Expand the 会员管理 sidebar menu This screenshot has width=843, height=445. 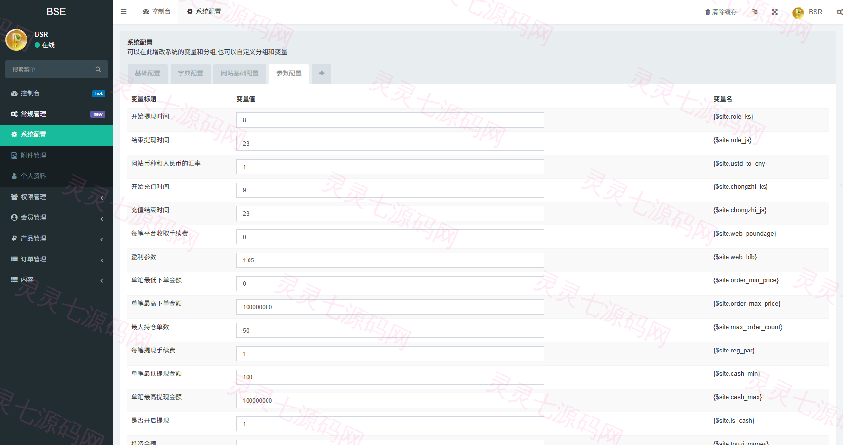point(57,218)
